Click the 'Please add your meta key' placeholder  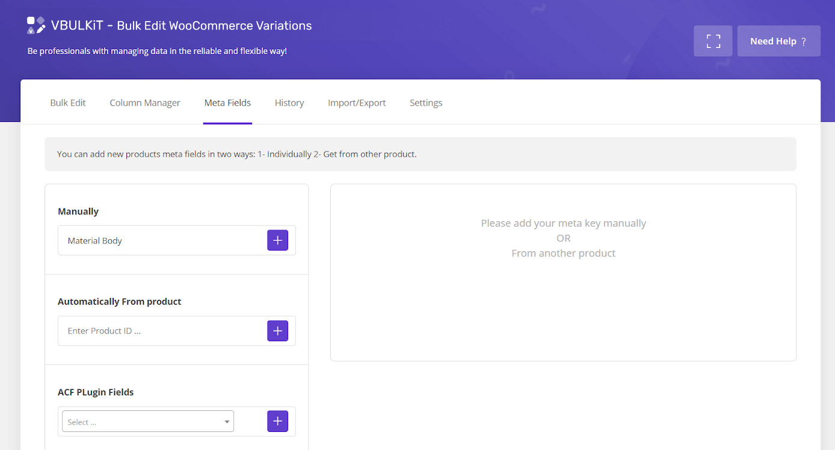[563, 223]
